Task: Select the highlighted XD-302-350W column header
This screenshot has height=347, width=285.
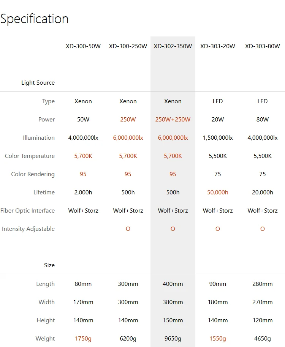Action: pyautogui.click(x=173, y=46)
